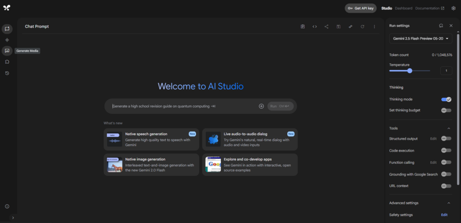Screen dimensions: 461x223
Task: Click the Get code brackets icon
Action: tap(315, 26)
